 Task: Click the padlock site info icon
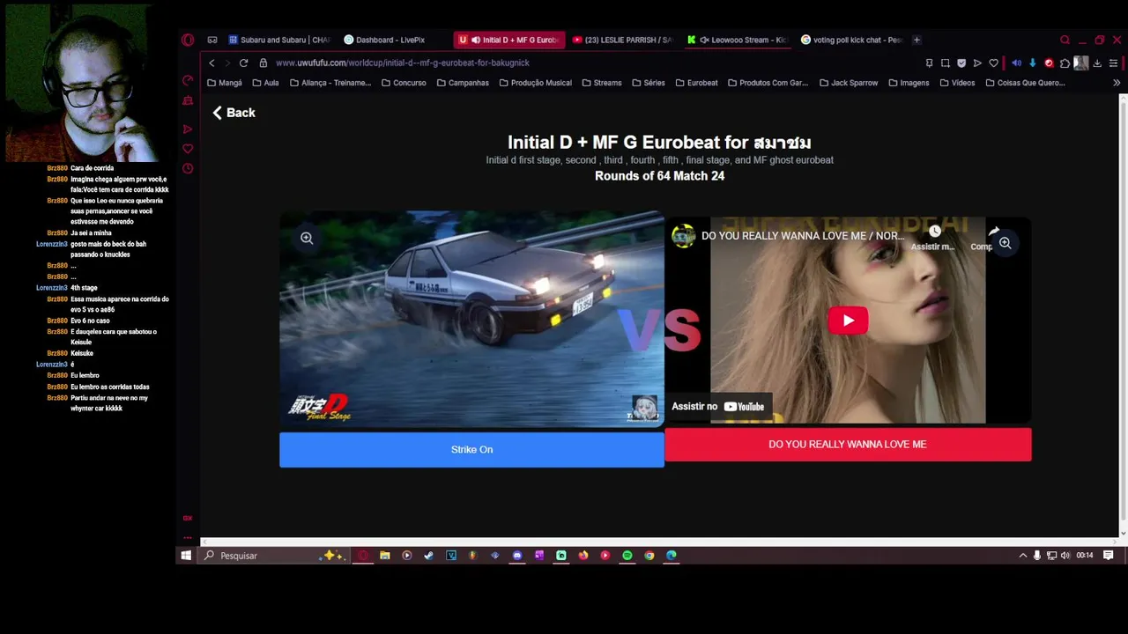coord(263,63)
